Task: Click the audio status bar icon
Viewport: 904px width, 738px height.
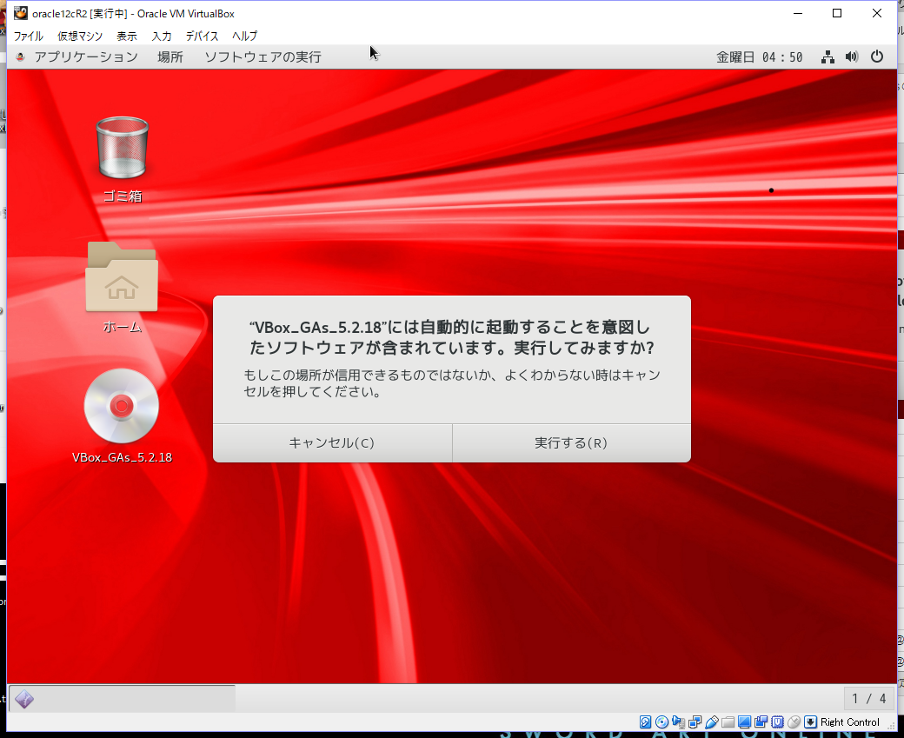Action: [679, 722]
